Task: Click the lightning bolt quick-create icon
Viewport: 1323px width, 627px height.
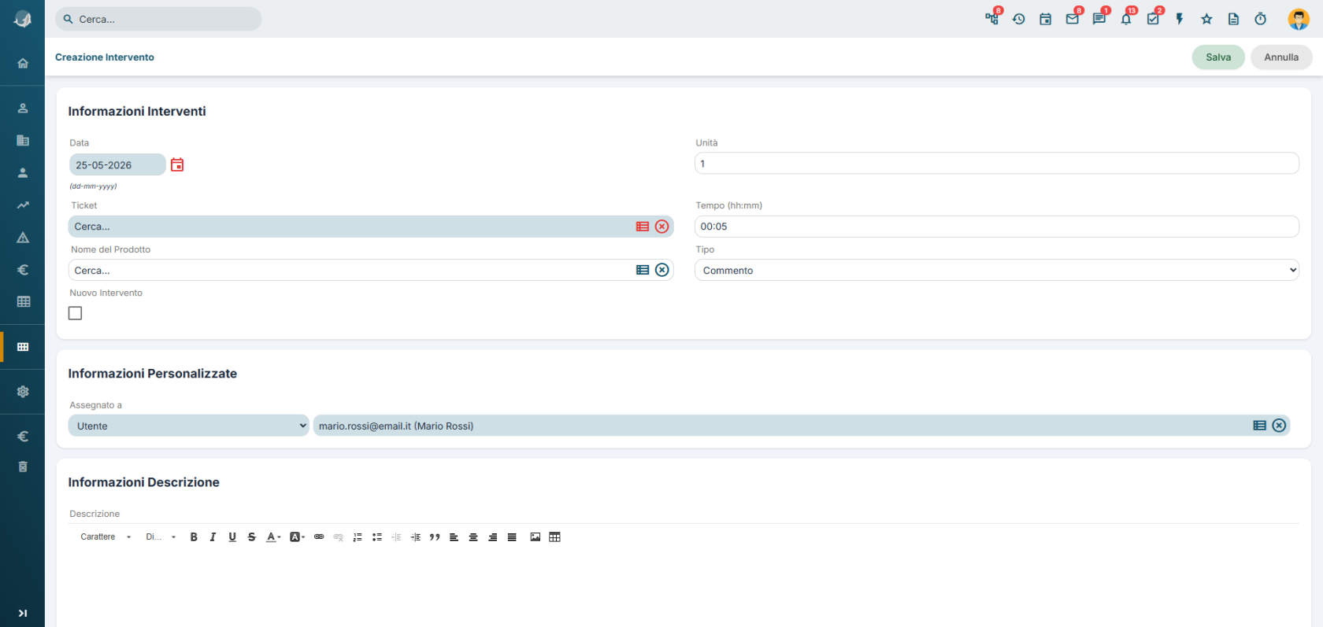Action: 1180,19
